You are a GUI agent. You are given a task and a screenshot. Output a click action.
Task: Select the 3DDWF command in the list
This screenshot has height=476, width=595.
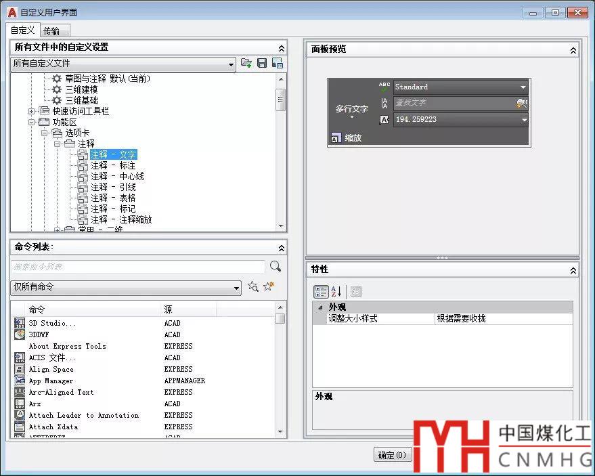(39, 334)
